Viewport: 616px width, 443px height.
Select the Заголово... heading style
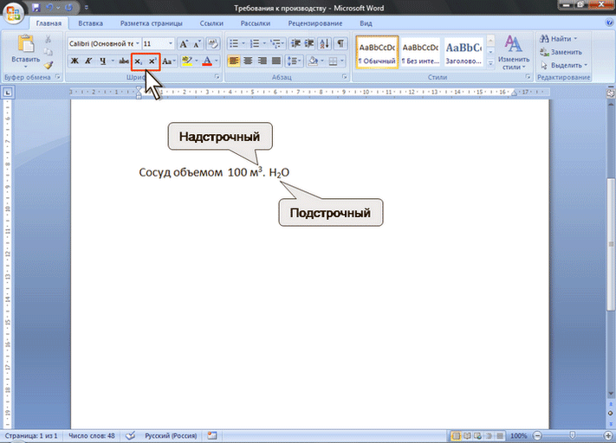(464, 52)
